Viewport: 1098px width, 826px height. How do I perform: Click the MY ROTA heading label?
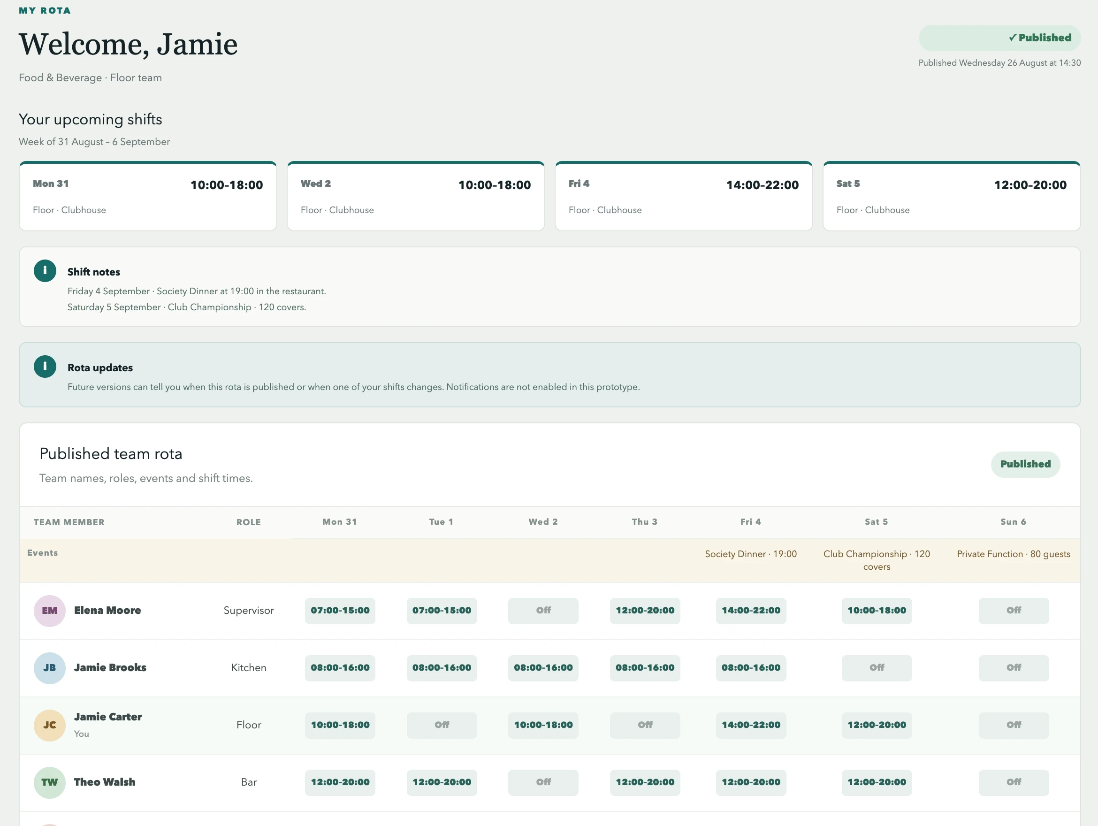point(45,10)
